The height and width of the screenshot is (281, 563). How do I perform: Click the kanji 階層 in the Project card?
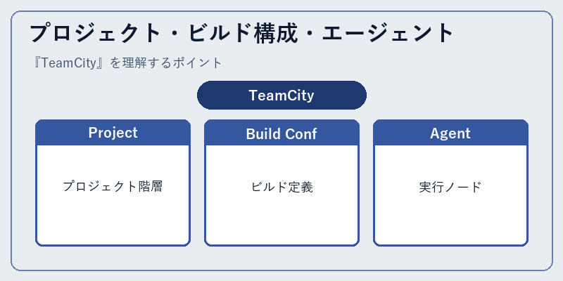(x=151, y=187)
